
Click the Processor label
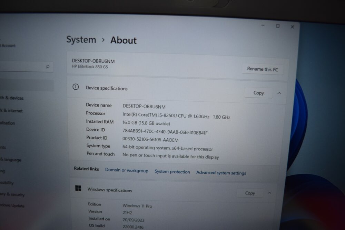96,113
